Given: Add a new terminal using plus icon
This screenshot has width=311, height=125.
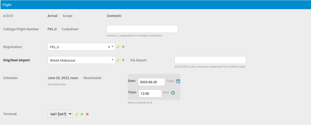Looking at the screenshot, I should click(82, 114).
